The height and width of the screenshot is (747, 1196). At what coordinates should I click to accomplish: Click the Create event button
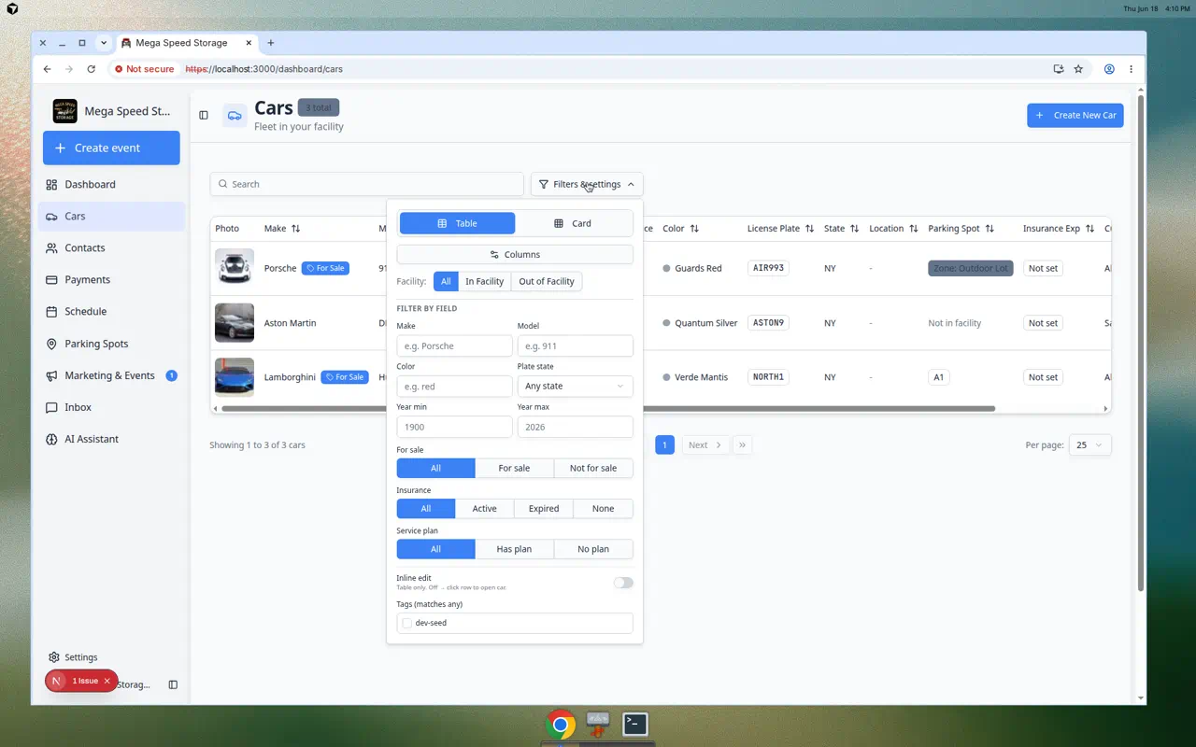[x=111, y=148]
